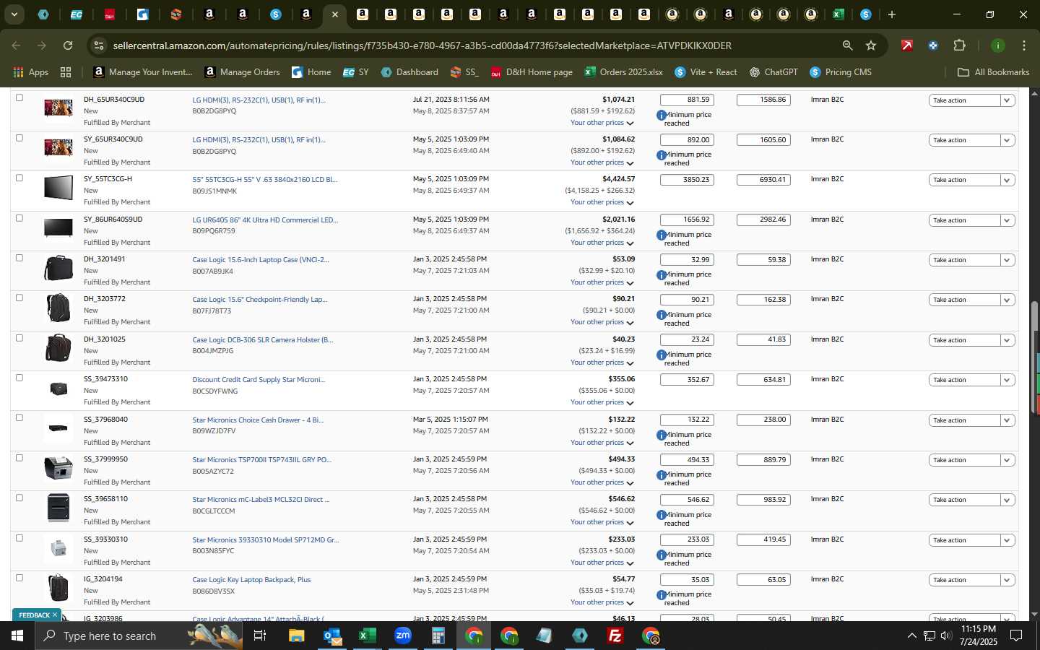Select checkbox for DH_3203772 listing

tap(19, 298)
